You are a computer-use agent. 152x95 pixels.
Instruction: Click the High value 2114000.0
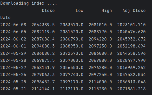point(100,82)
